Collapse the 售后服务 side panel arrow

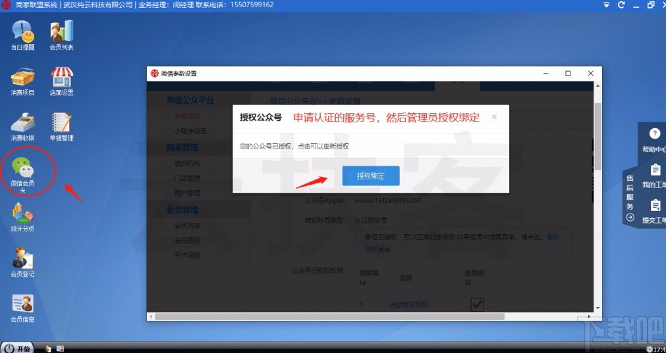pos(630,218)
